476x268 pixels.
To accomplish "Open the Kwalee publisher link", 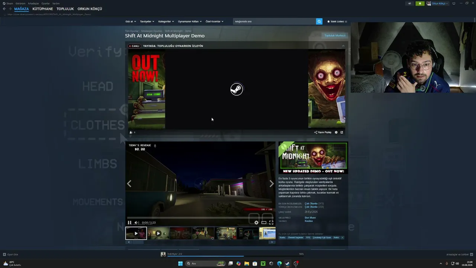I will tap(309, 221).
